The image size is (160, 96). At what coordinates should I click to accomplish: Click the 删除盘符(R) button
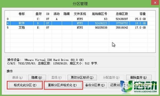click(x=139, y=78)
